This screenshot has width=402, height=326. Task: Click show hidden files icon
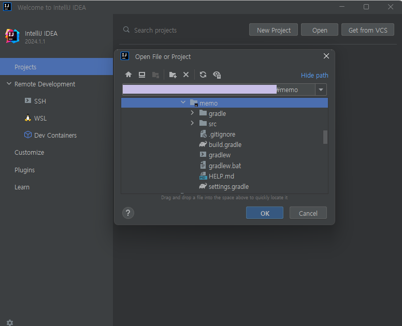pos(217,75)
